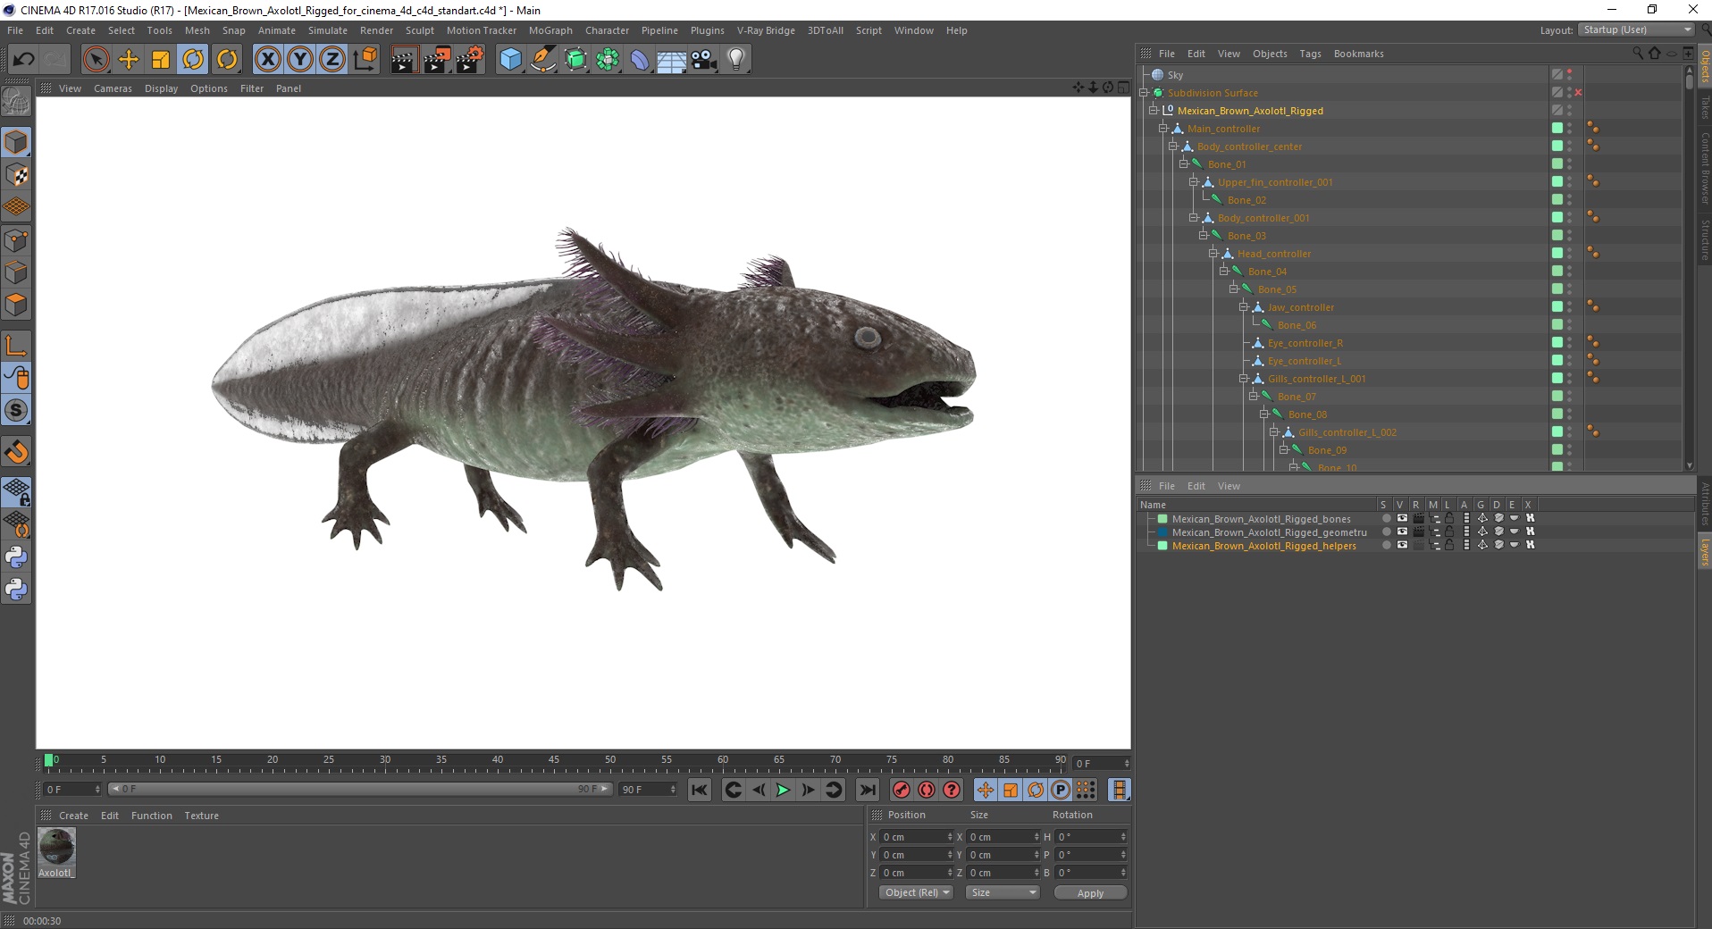1712x929 pixels.
Task: Toggle X-axis lock
Action: pos(267,60)
